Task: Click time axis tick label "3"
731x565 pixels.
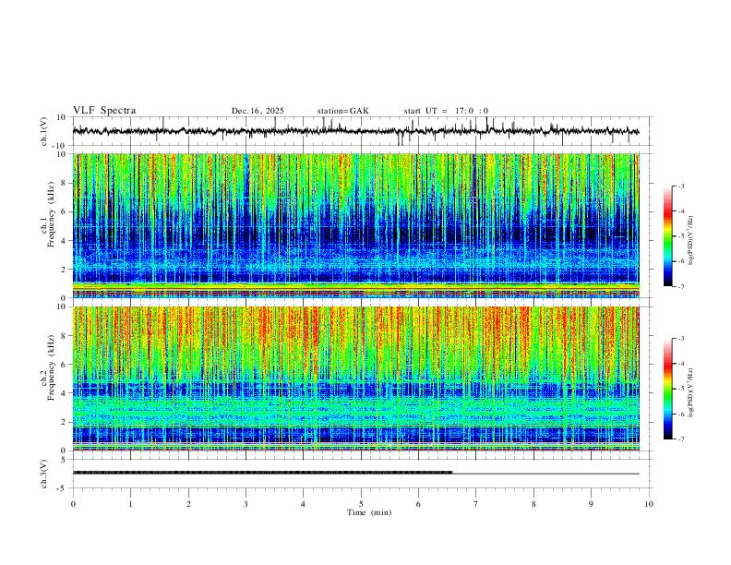Action: coord(246,504)
